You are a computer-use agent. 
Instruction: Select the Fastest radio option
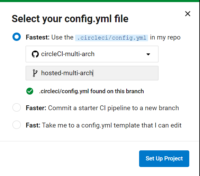point(17,37)
